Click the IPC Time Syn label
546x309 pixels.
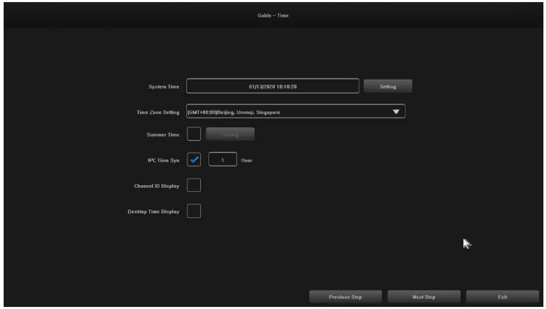pos(163,161)
